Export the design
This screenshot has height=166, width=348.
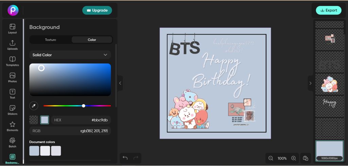(x=329, y=11)
